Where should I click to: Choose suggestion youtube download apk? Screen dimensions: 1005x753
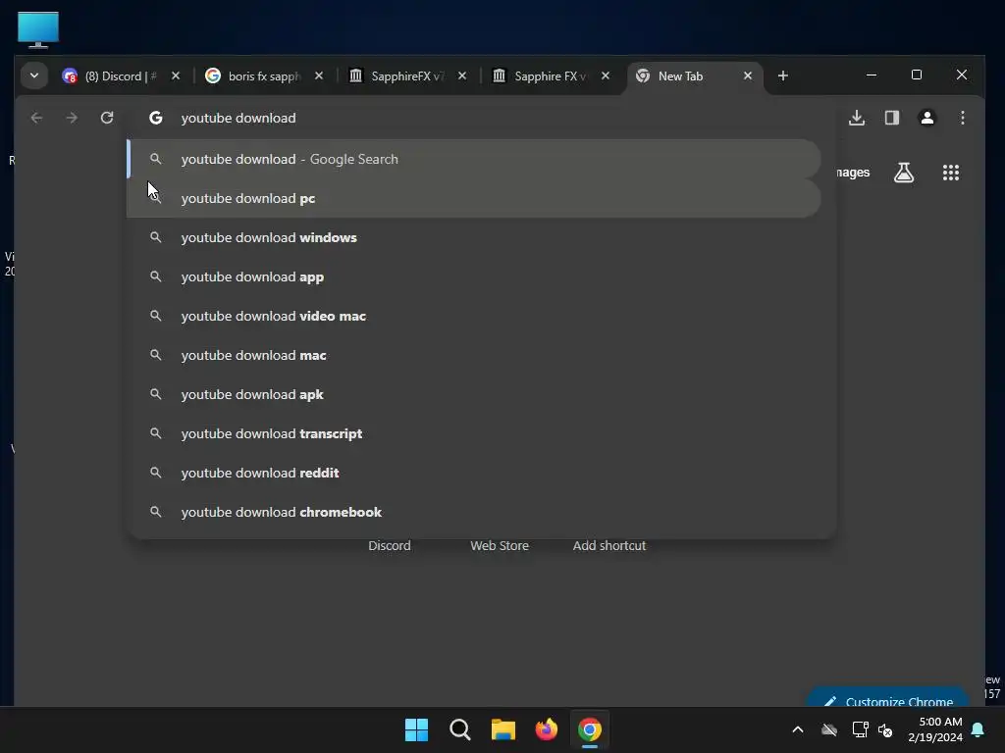[x=474, y=394]
